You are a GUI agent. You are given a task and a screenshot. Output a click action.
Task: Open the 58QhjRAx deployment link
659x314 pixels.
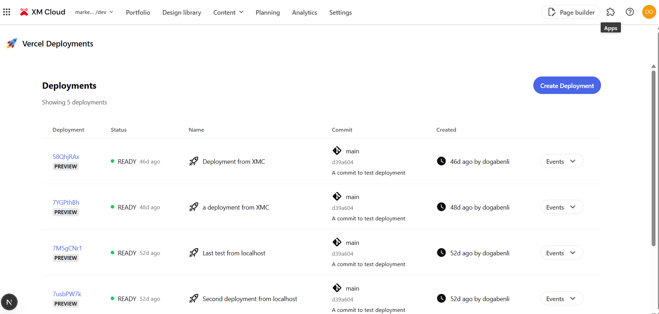pos(66,157)
